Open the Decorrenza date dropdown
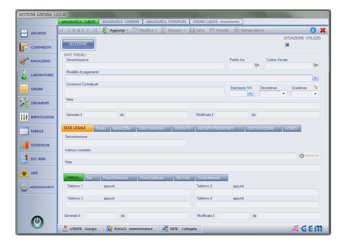Viewport: 347px width, 245px height. click(x=283, y=94)
